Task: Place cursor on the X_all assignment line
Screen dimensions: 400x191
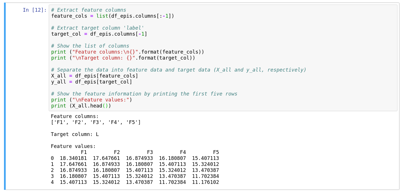Action: (x=94, y=76)
